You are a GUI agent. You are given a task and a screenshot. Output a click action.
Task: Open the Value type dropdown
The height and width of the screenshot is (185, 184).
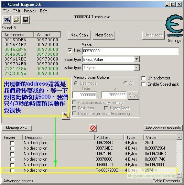137,68
